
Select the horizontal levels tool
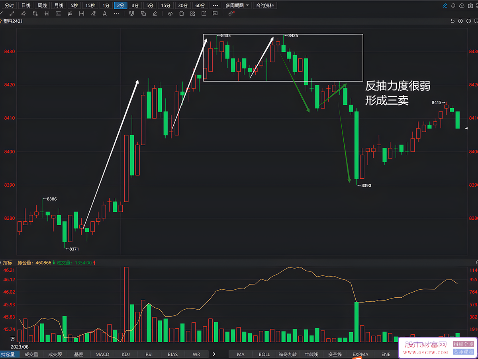tap(59, 14)
